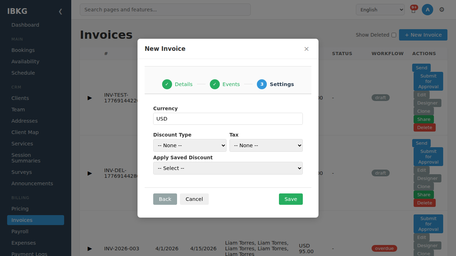Open Designer for INV-2026-003
Image resolution: width=456 pixels, height=256 pixels.
[427, 246]
